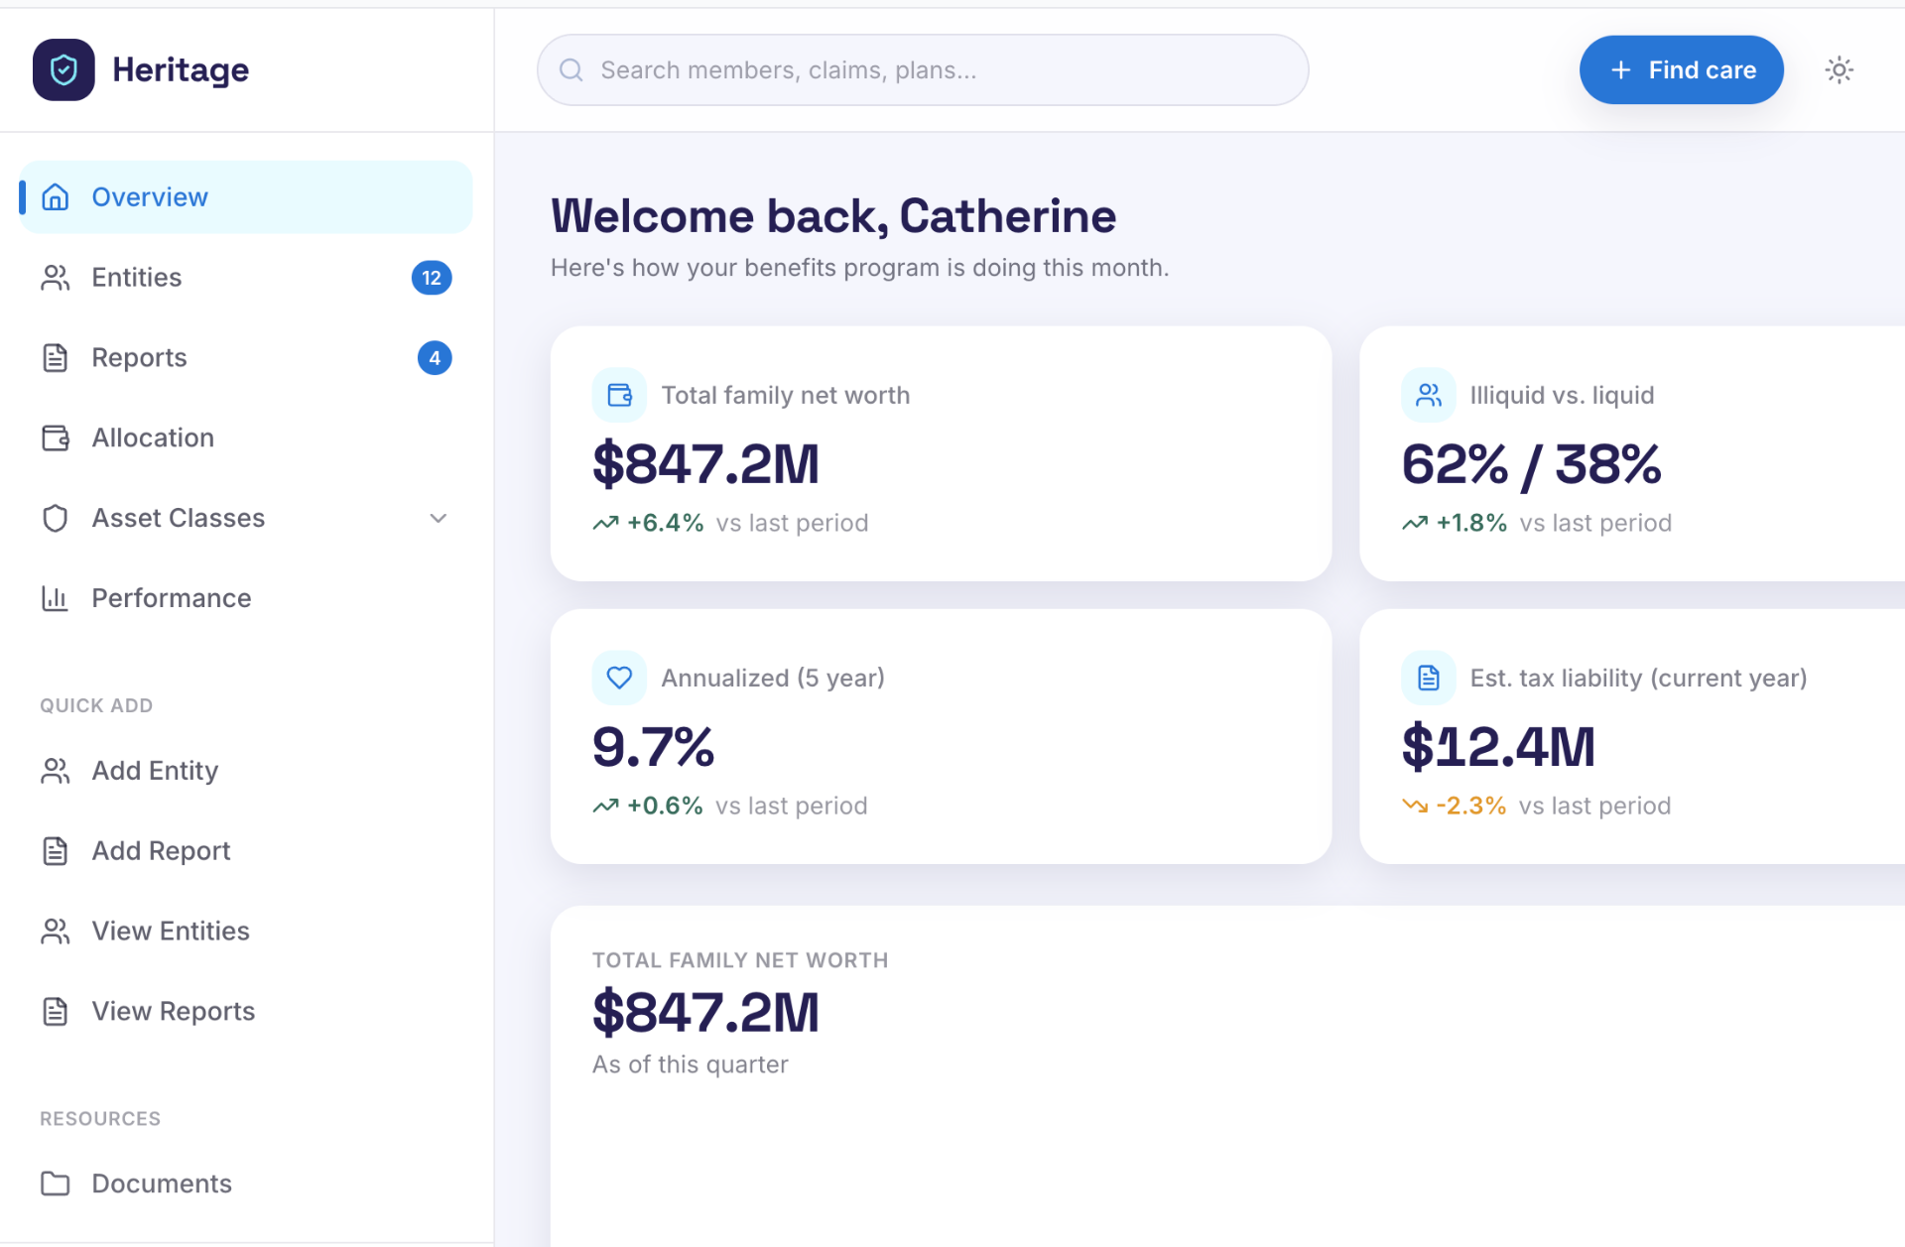The width and height of the screenshot is (1905, 1247).
Task: Click the 'RESOURCES' section label
Action: tap(100, 1119)
